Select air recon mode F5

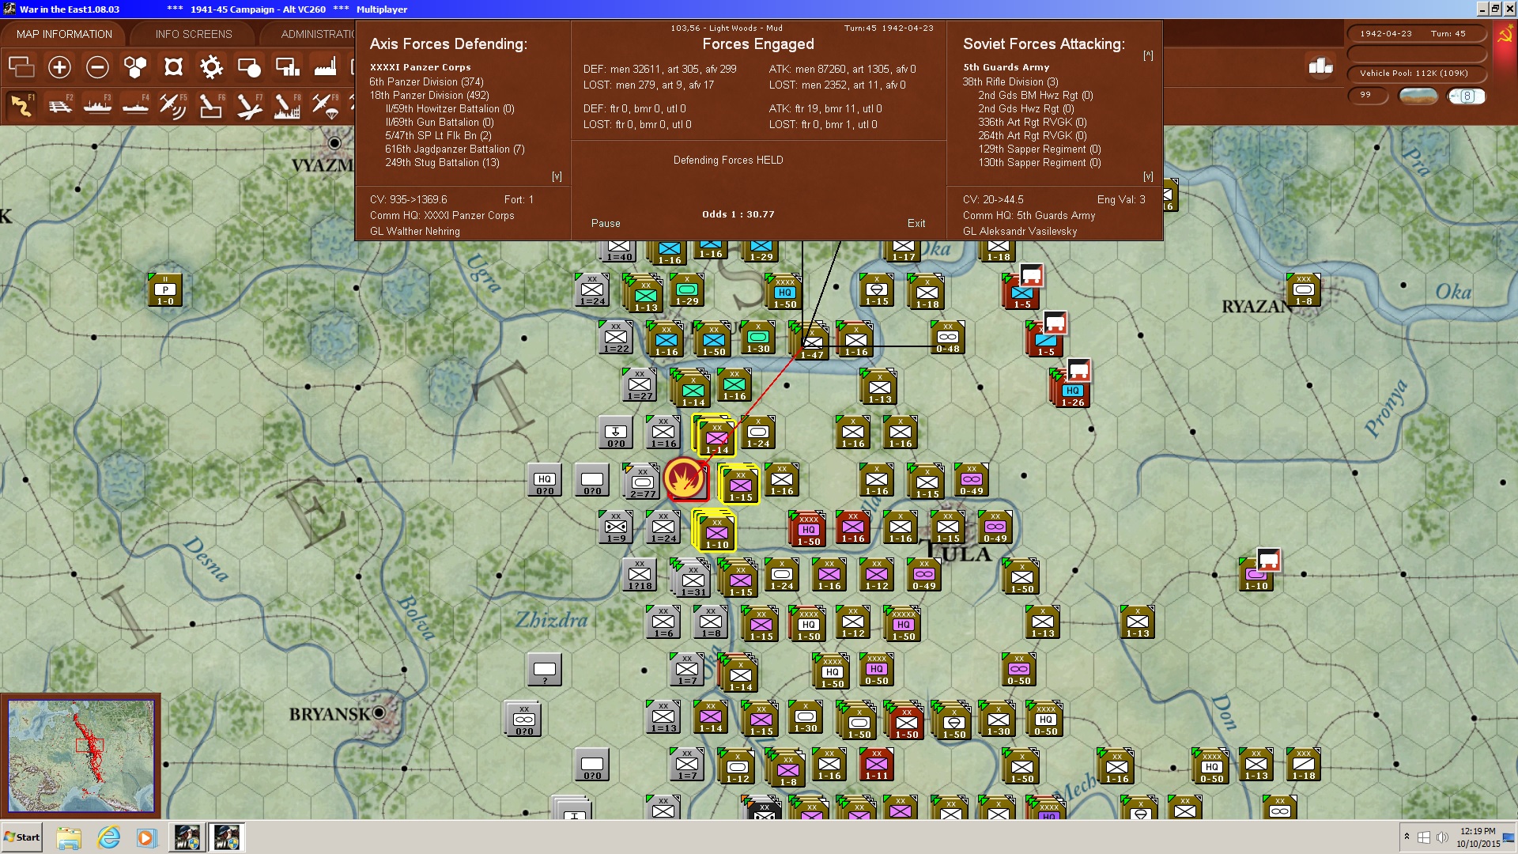(x=172, y=105)
